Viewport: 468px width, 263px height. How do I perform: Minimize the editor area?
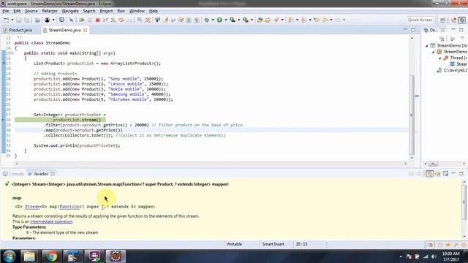pyautogui.click(x=405, y=30)
